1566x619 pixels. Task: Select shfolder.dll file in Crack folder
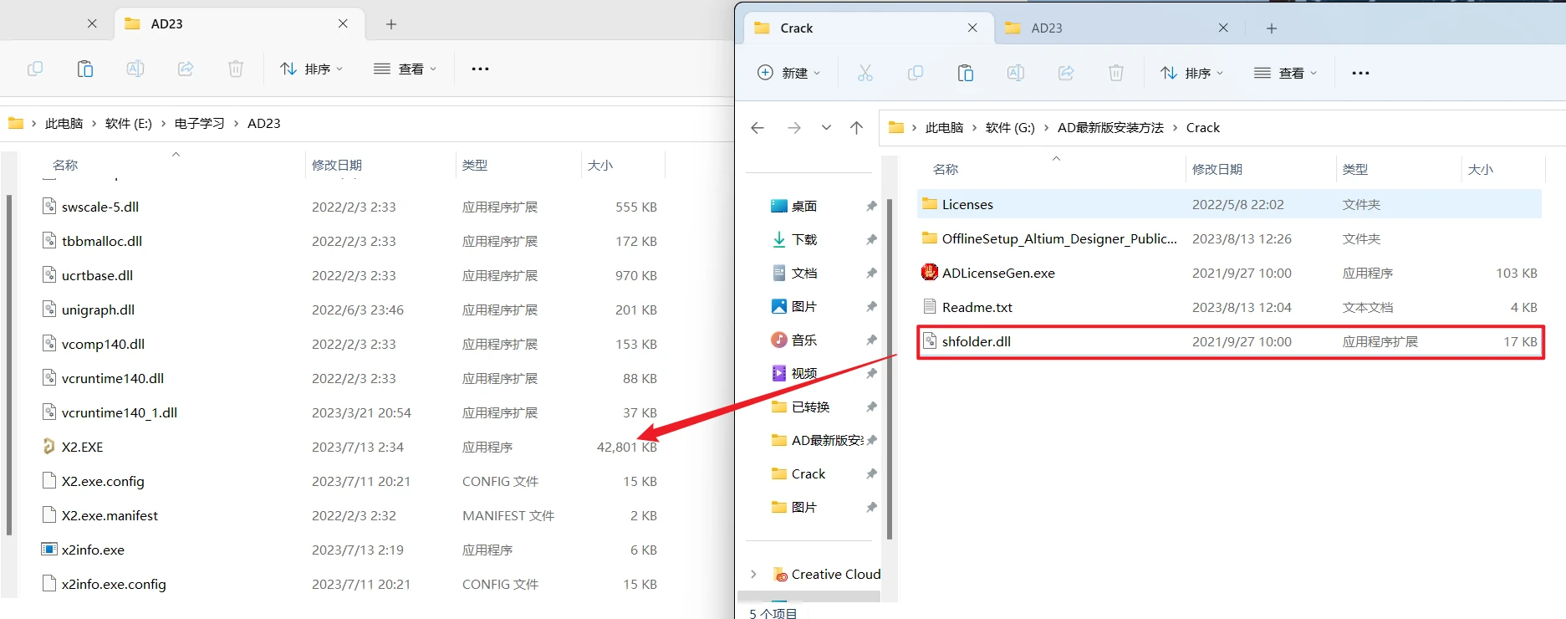(x=976, y=341)
